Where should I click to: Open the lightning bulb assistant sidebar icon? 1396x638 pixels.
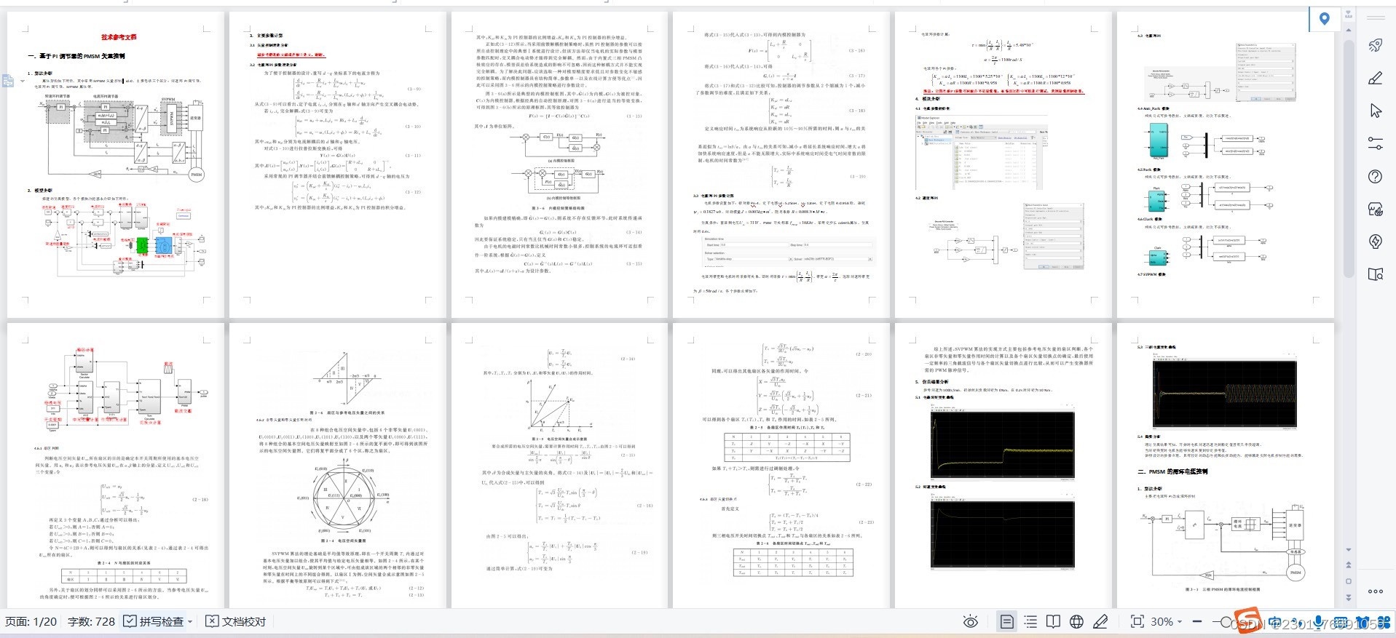coord(1375,242)
